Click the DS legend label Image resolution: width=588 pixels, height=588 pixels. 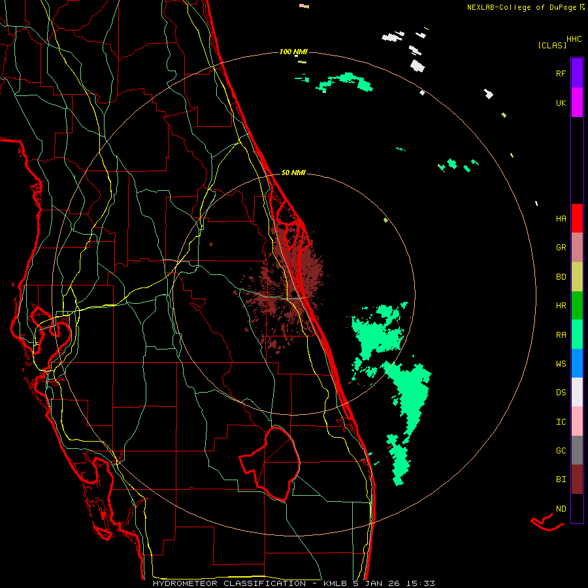click(x=561, y=393)
